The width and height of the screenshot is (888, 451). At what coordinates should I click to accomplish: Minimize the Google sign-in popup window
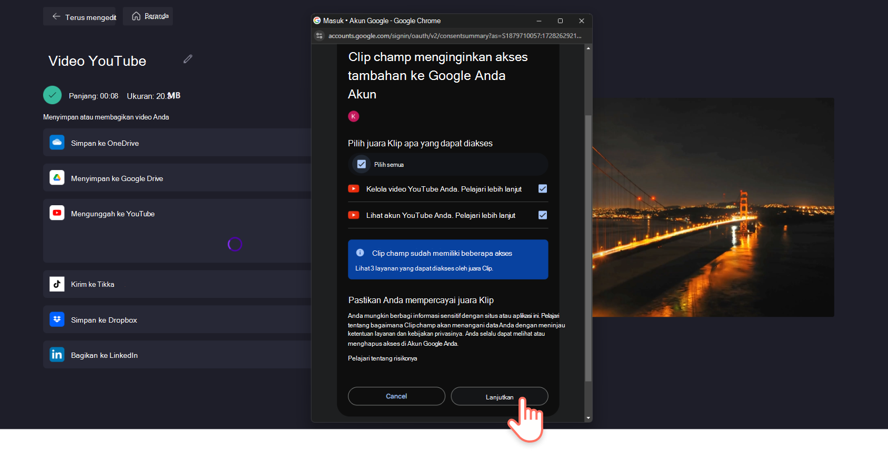539,21
